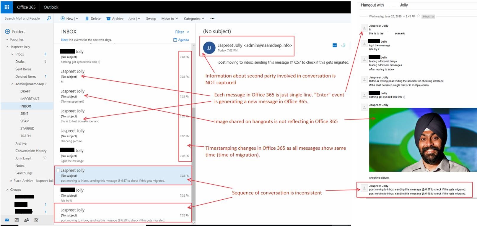Click the message list vertical scrollbar
The width and height of the screenshot is (477, 226).
click(193, 133)
